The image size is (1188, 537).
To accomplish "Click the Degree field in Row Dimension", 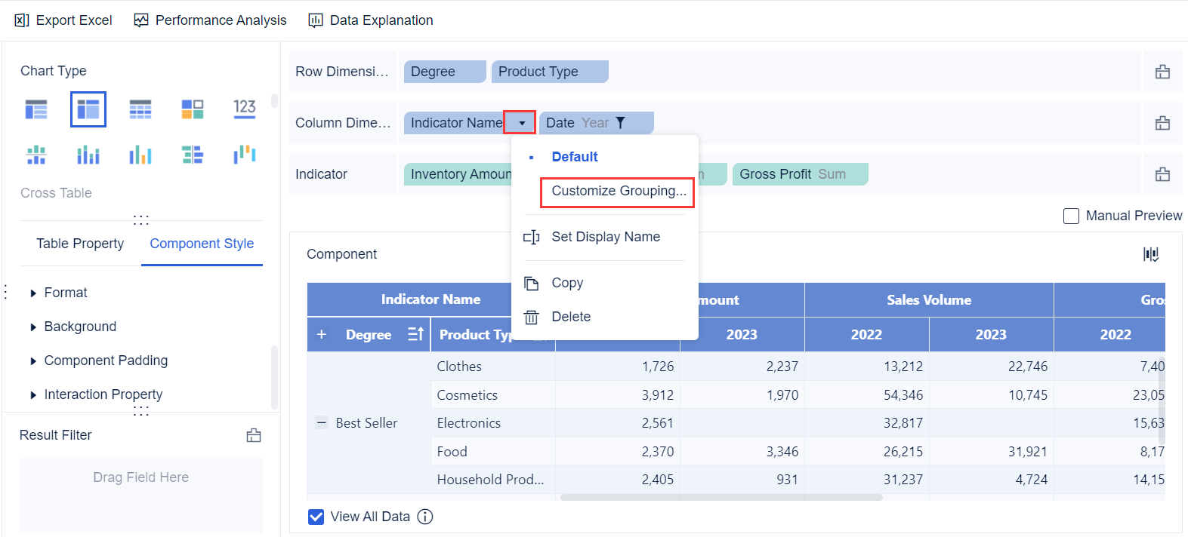I will click(445, 72).
